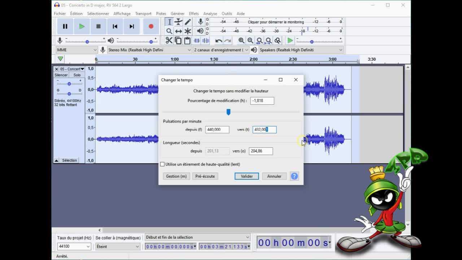
Task: Open the Speakers playback device dropdown
Action: pyautogui.click(x=301, y=50)
